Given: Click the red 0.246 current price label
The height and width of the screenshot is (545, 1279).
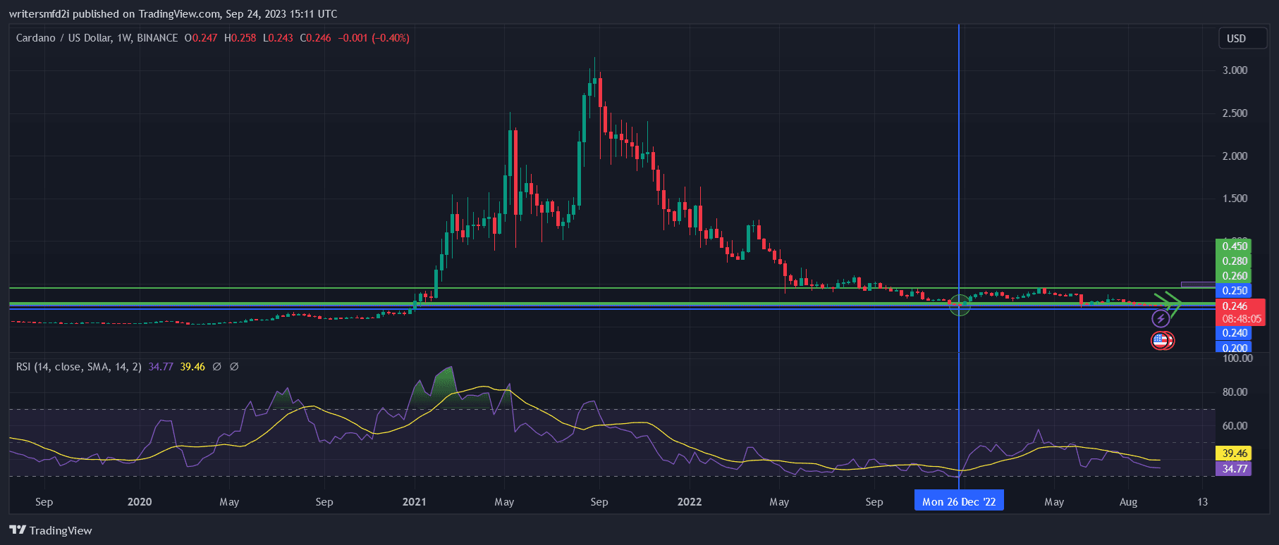Looking at the screenshot, I should coord(1235,306).
